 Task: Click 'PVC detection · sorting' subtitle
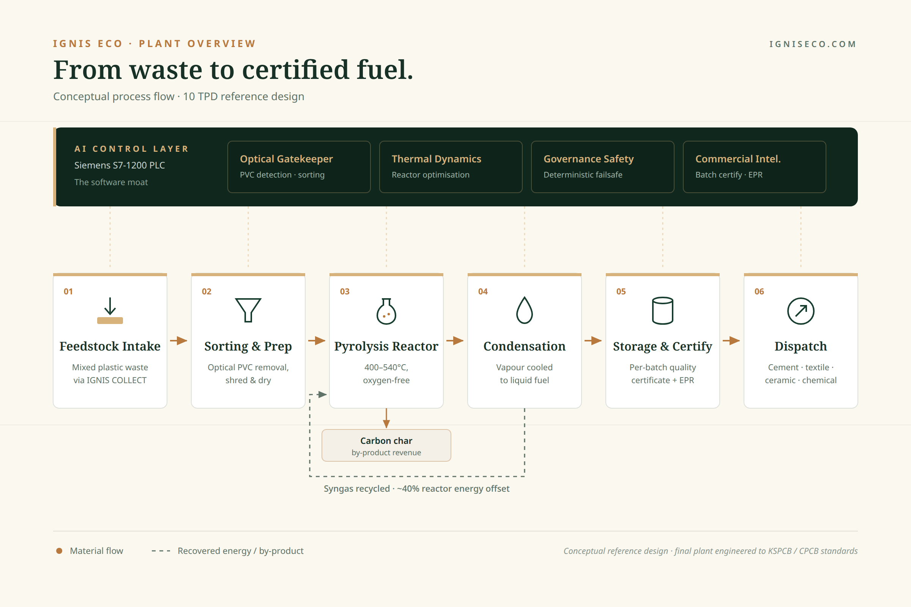(282, 175)
